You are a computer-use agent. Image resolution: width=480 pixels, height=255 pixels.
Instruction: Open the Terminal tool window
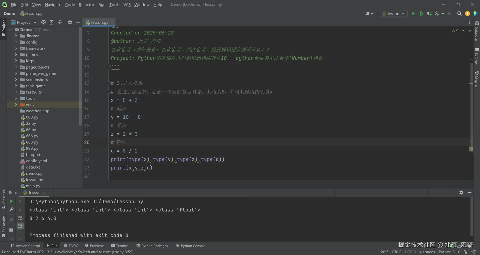click(120, 246)
